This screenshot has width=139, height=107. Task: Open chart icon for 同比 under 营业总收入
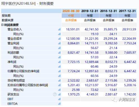coord(59,34)
